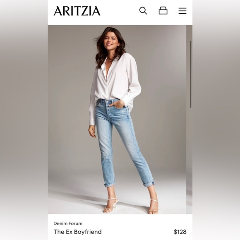Show the next image peeking at right edge

click(x=190, y=120)
